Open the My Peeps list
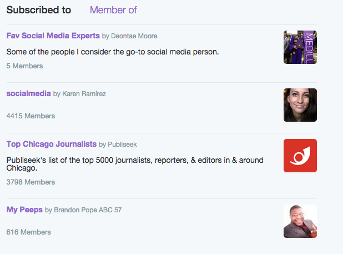The width and height of the screenshot is (343, 254). (x=24, y=210)
